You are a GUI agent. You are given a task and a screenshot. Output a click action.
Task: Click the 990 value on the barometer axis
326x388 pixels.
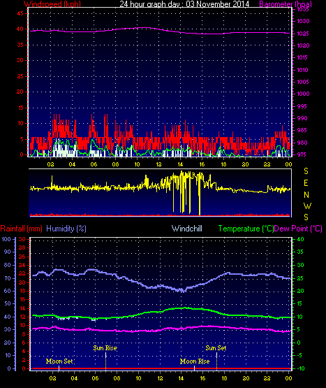pyautogui.click(x=302, y=118)
